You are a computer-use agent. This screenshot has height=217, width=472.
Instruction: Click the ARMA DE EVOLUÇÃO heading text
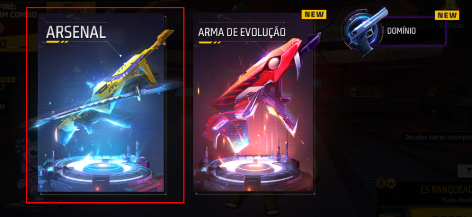coord(242,32)
